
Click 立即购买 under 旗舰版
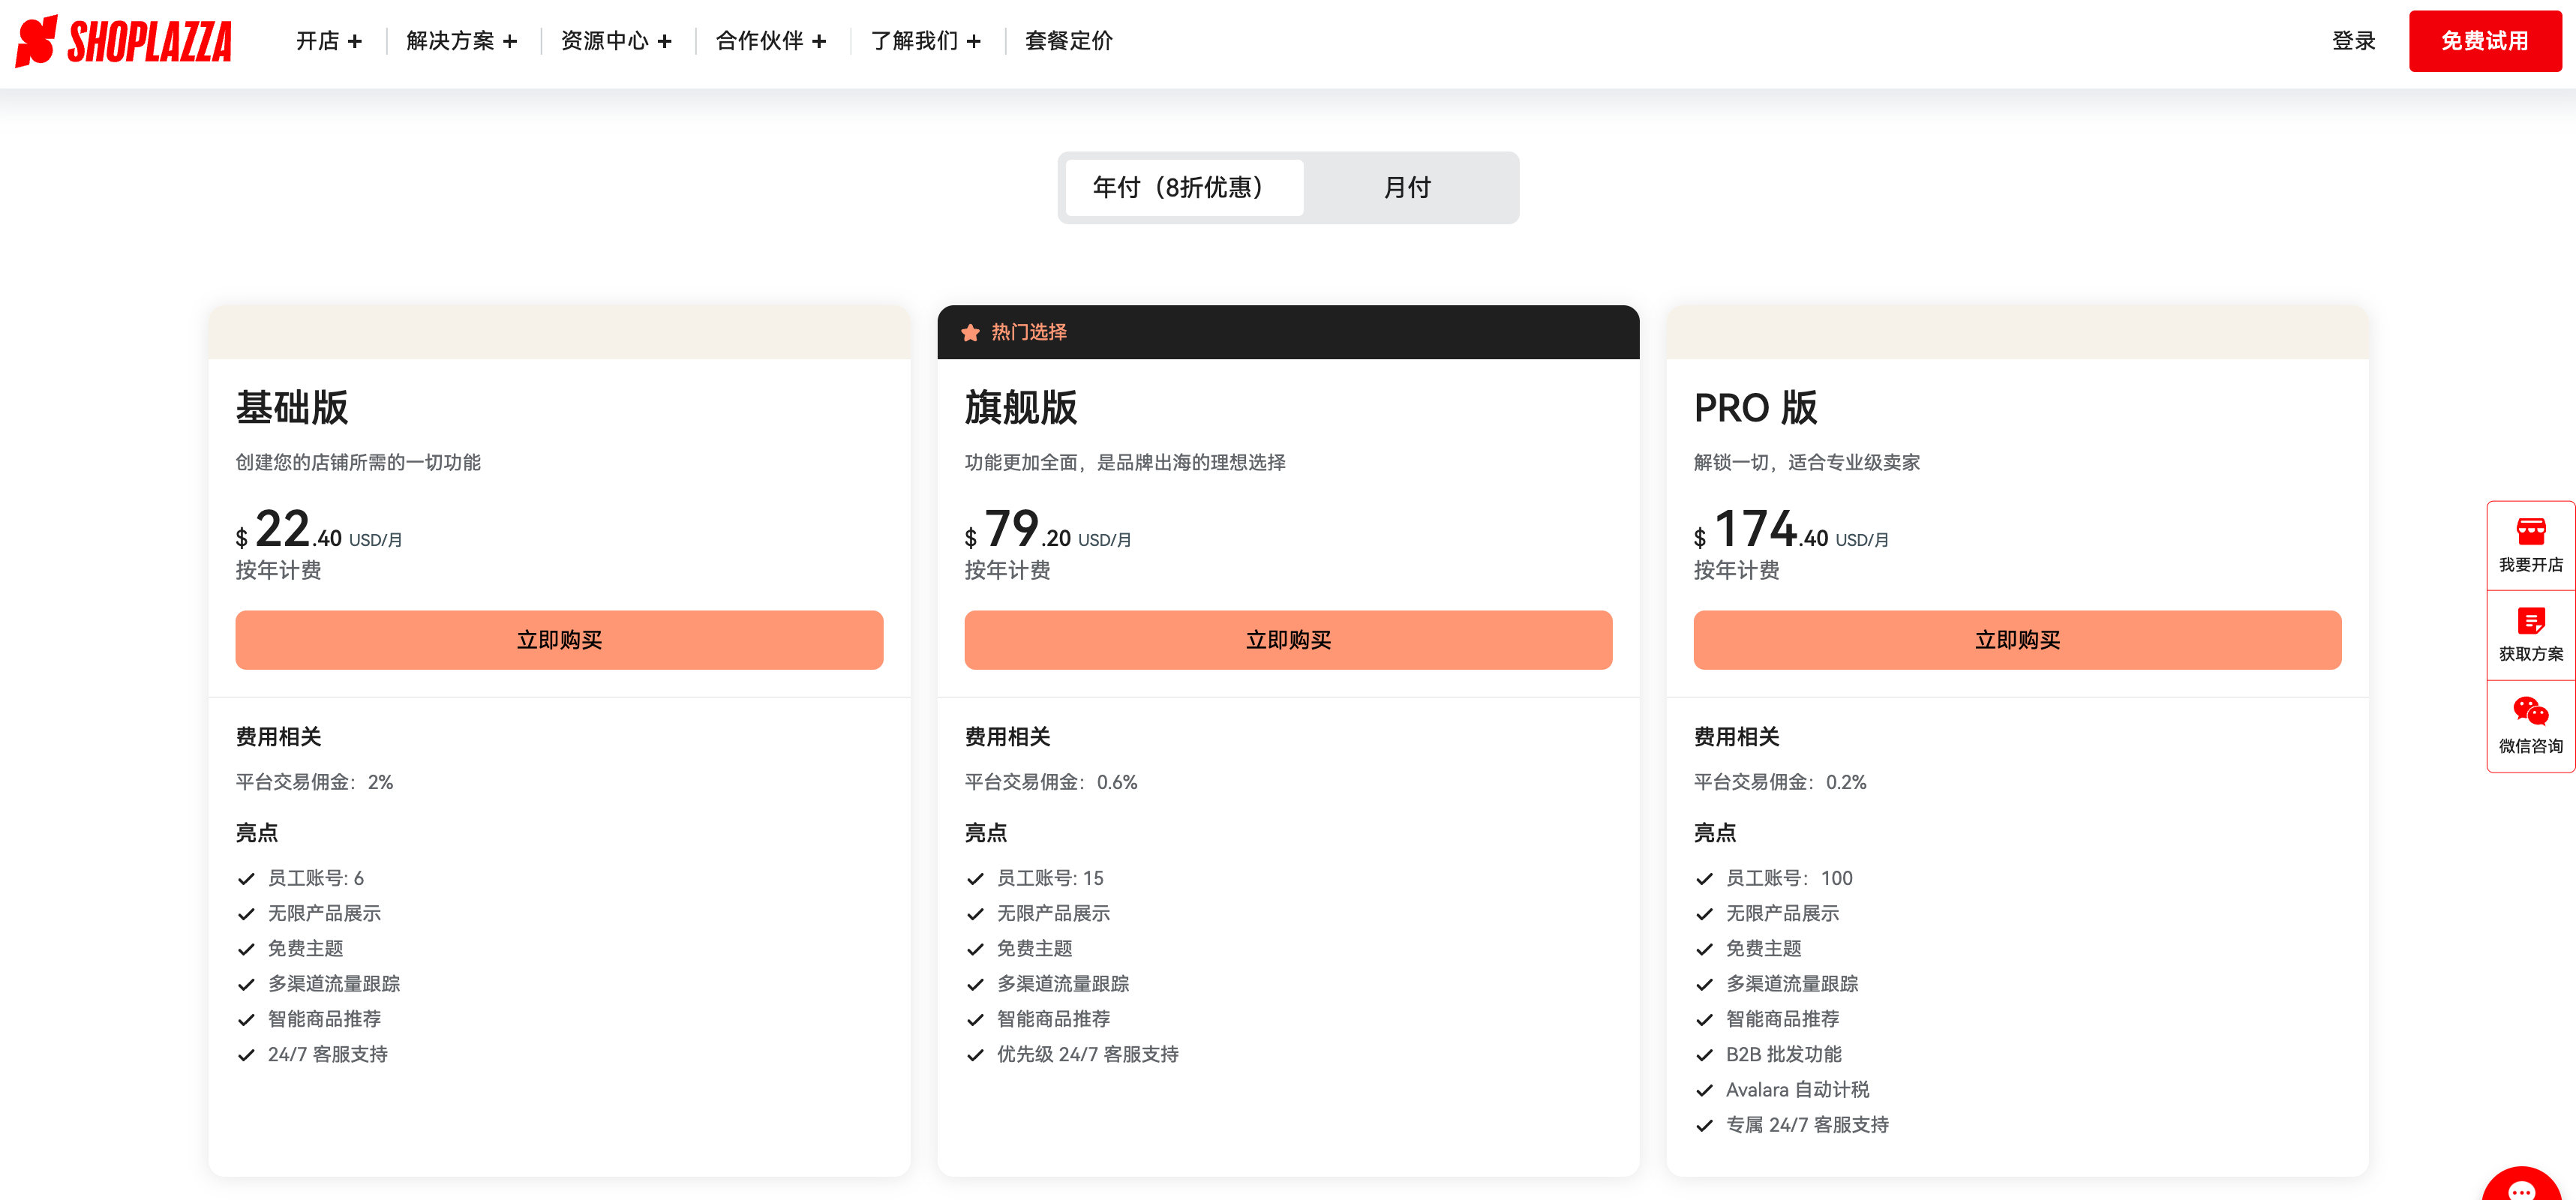pos(1287,640)
